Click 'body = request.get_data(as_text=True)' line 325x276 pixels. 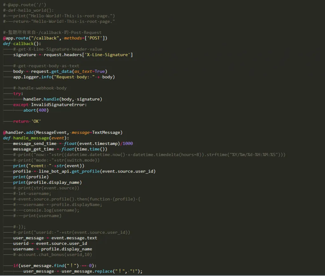60,71
